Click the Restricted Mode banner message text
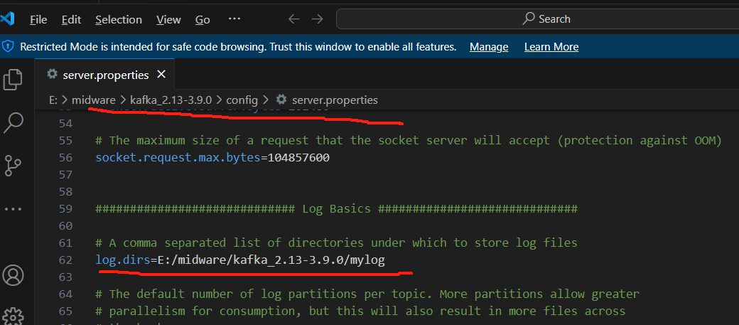The image size is (739, 325). [238, 47]
